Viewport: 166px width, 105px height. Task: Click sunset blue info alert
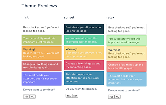point(84,78)
